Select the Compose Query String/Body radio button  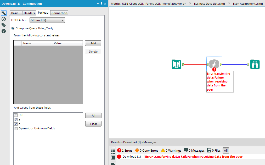click(13, 28)
